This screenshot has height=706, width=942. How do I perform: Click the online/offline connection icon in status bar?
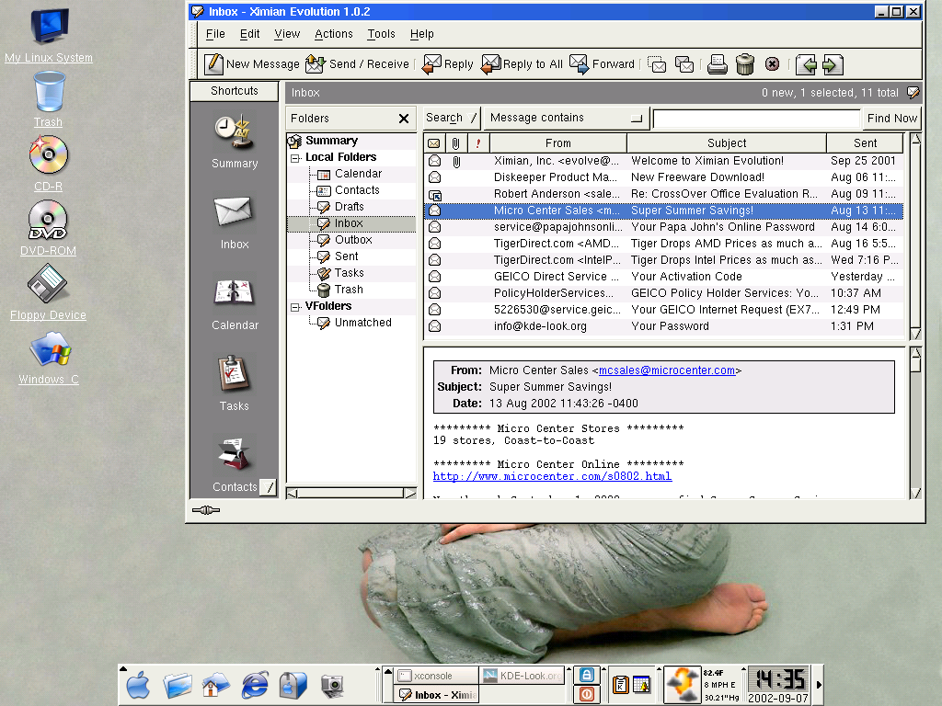(206, 510)
